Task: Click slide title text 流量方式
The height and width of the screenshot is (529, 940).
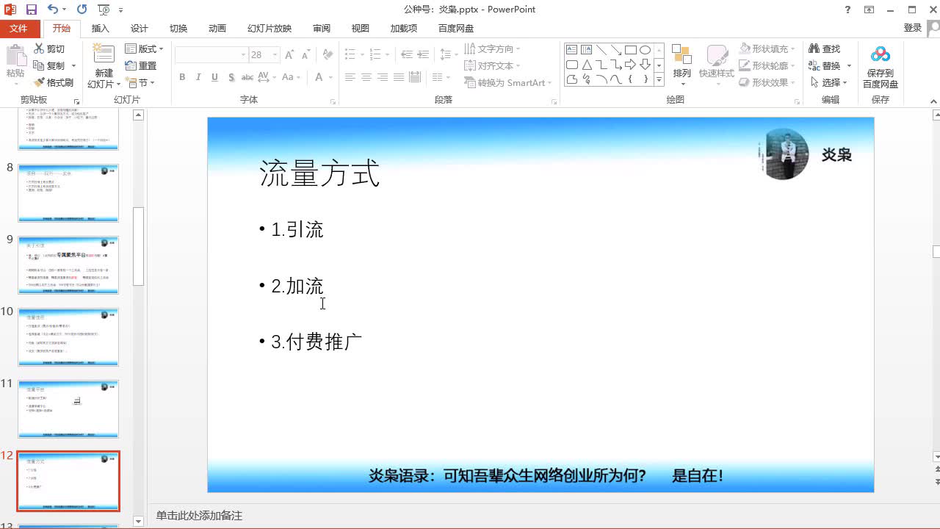Action: point(319,174)
